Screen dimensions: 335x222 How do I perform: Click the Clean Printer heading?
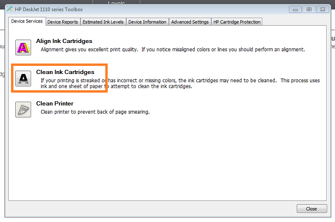pos(55,103)
